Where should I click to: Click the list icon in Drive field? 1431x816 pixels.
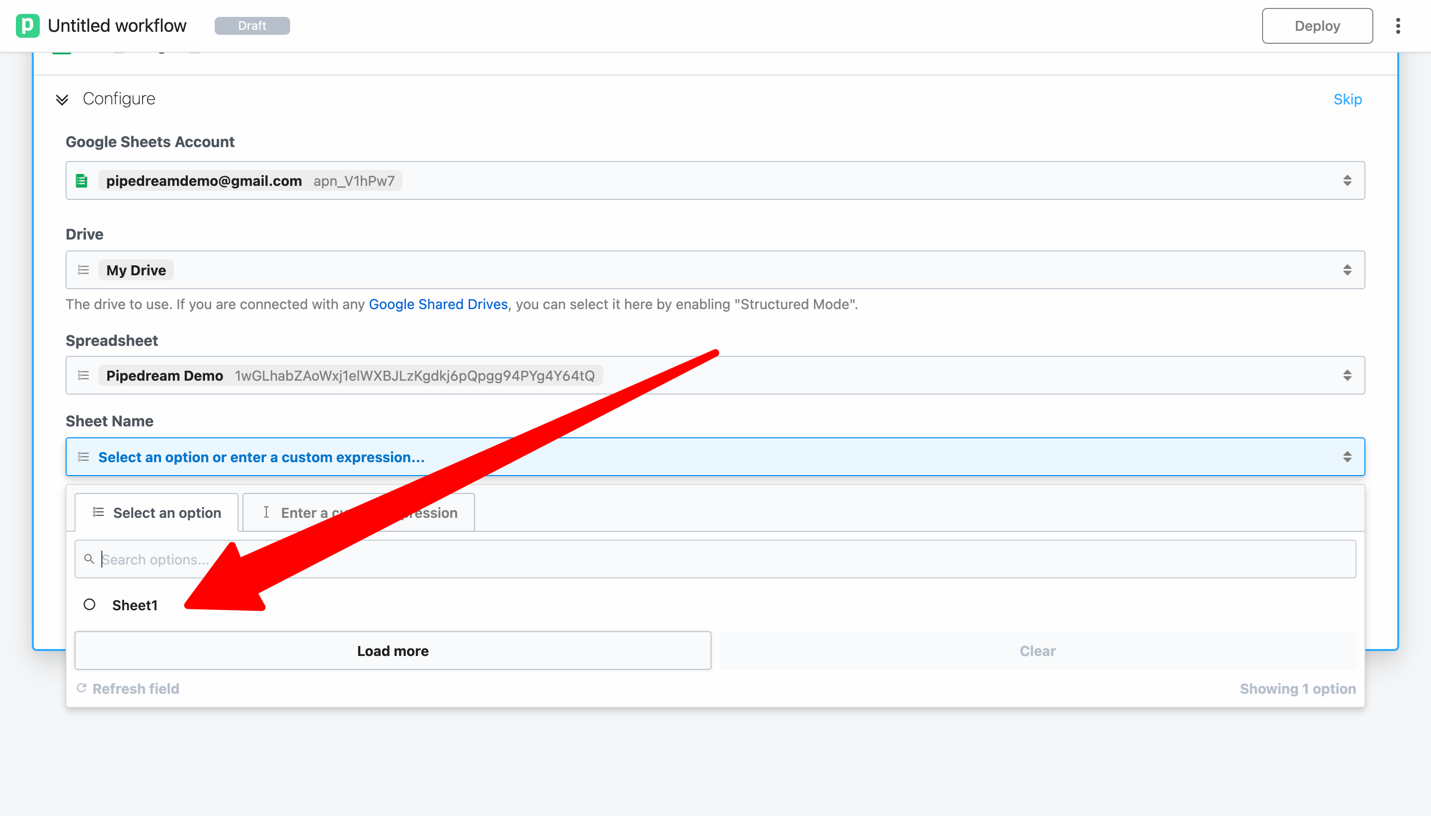(83, 270)
